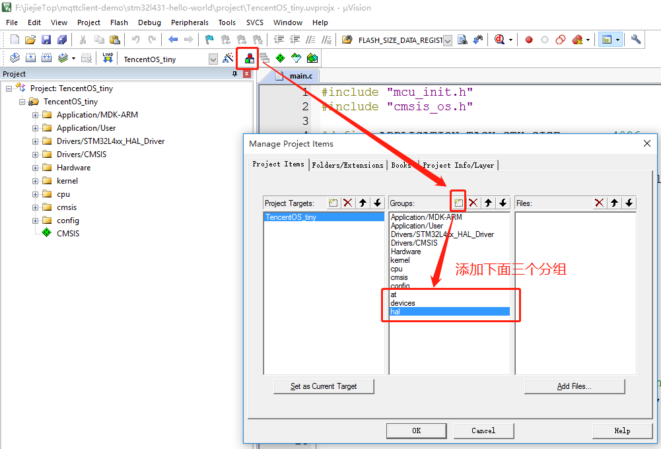Open Manage Project Items colored blocks icon
The image size is (661, 449).
coord(250,58)
